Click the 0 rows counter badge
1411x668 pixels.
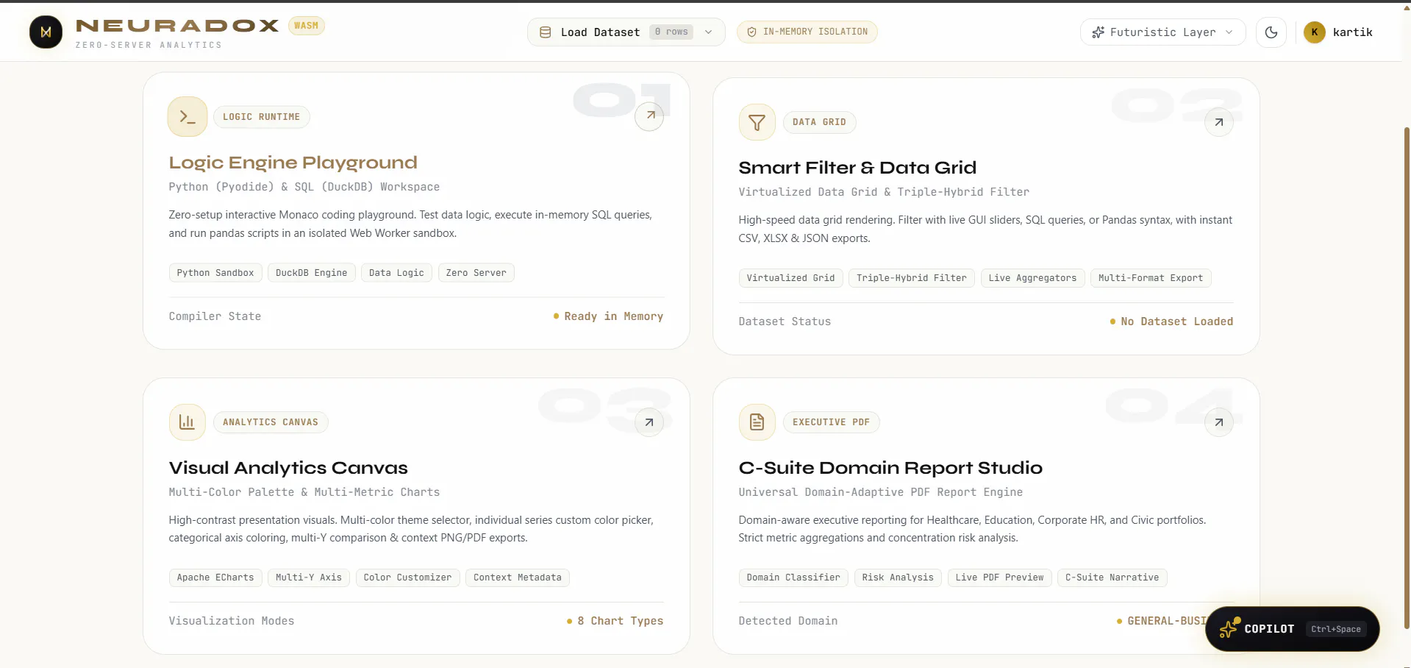[x=671, y=32]
